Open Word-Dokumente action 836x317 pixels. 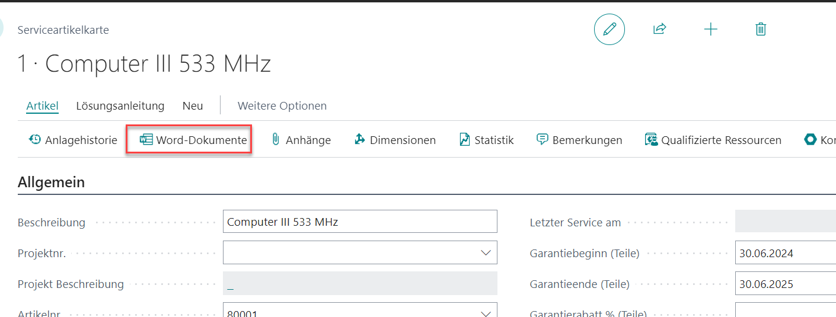click(193, 140)
